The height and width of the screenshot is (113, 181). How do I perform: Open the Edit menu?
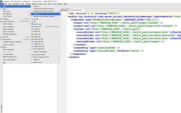pos(6,4)
